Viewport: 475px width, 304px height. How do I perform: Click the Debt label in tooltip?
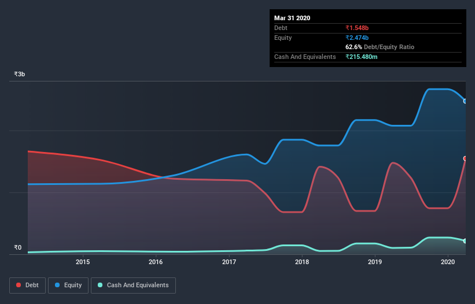pos(281,28)
